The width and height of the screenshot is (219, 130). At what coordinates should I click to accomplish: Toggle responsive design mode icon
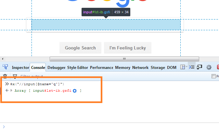[x=200, y=67]
